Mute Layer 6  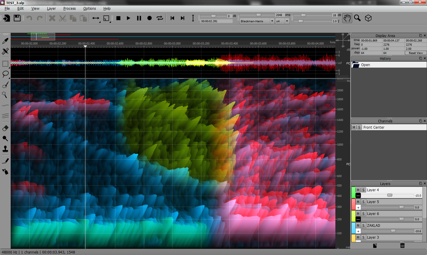pos(358,213)
